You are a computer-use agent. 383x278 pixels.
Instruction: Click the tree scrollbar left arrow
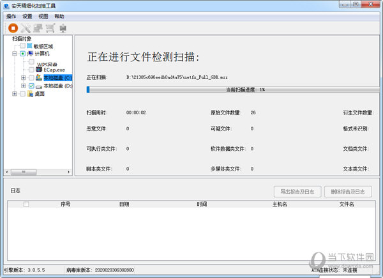(x=7, y=172)
